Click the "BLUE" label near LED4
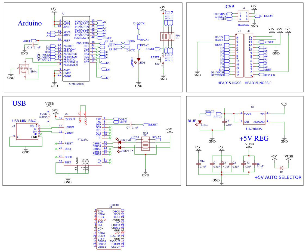This screenshot has height=252, width=306. point(192,121)
